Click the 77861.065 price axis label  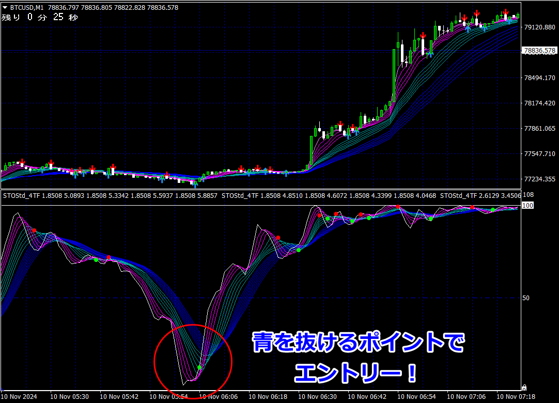(539, 128)
